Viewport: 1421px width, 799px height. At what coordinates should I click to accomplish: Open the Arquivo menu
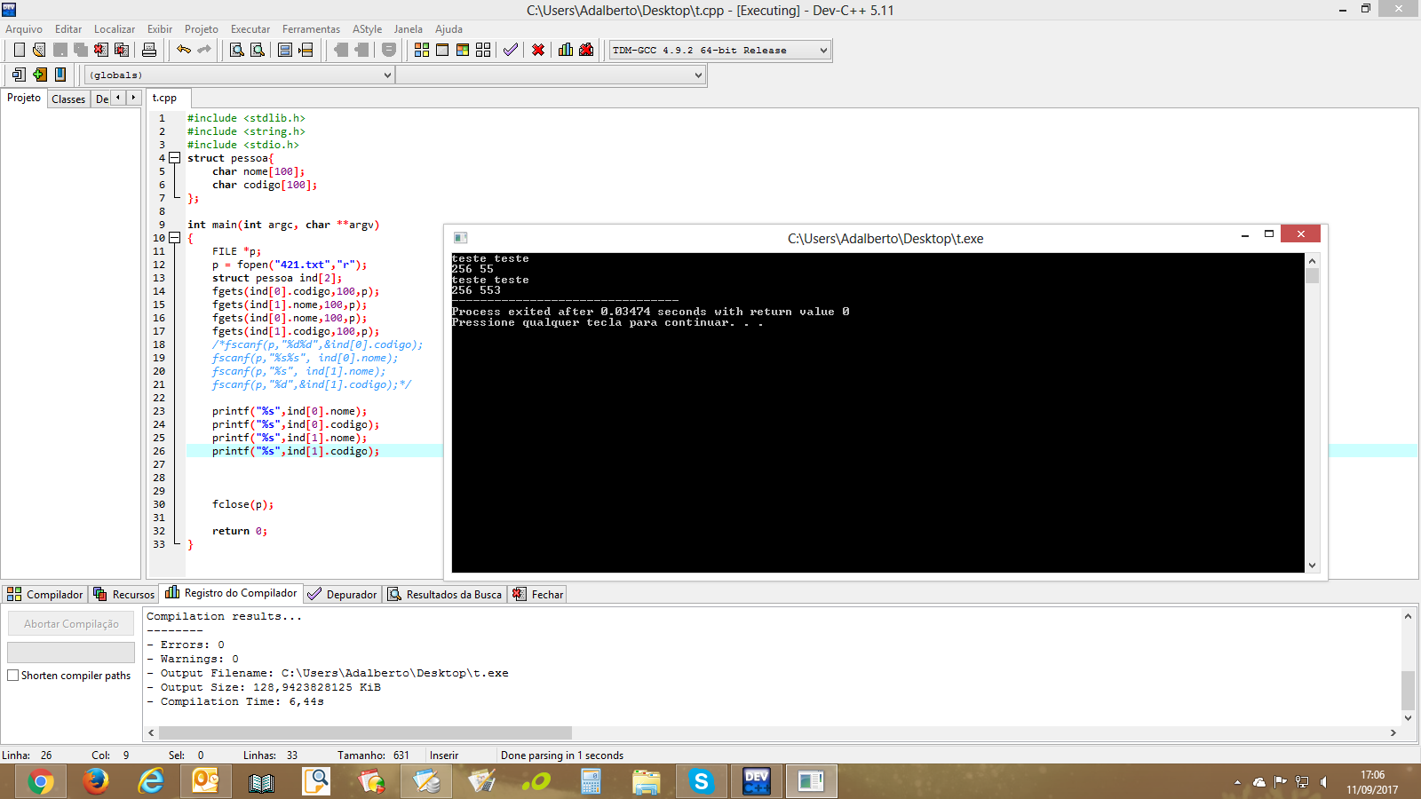pos(24,29)
